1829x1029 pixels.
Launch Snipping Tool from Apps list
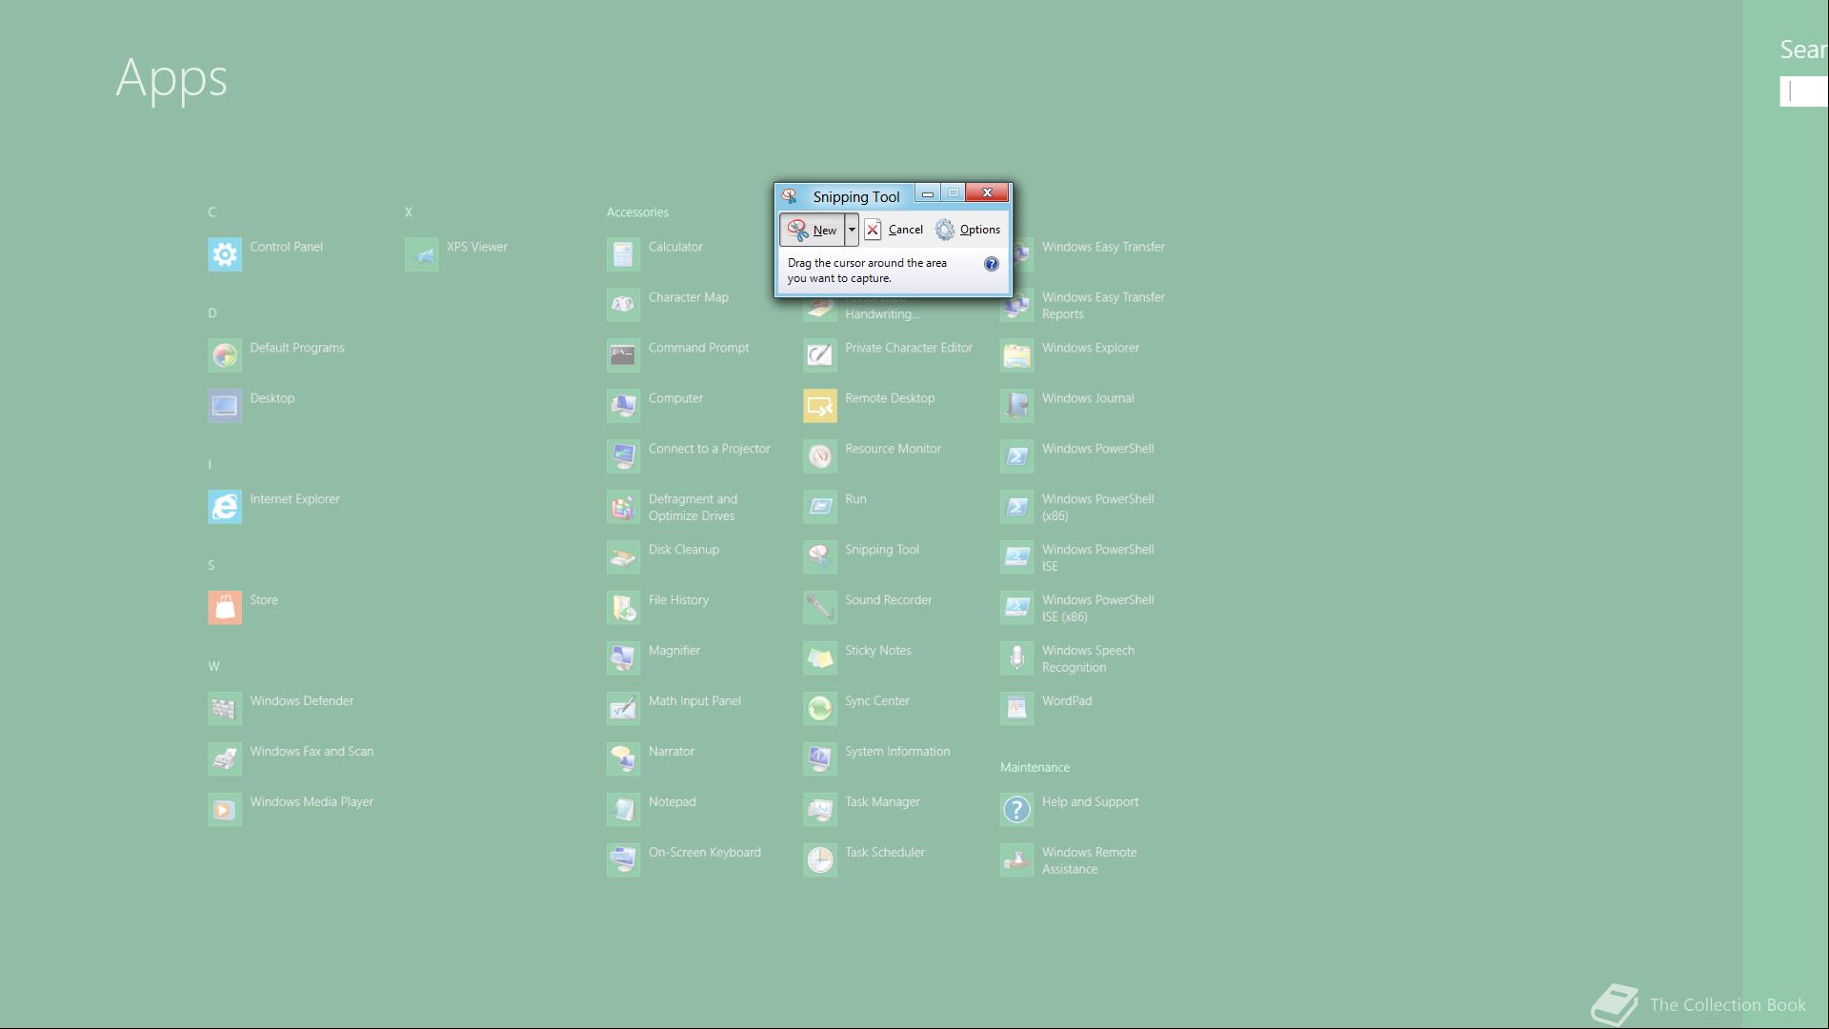pyautogui.click(x=820, y=557)
